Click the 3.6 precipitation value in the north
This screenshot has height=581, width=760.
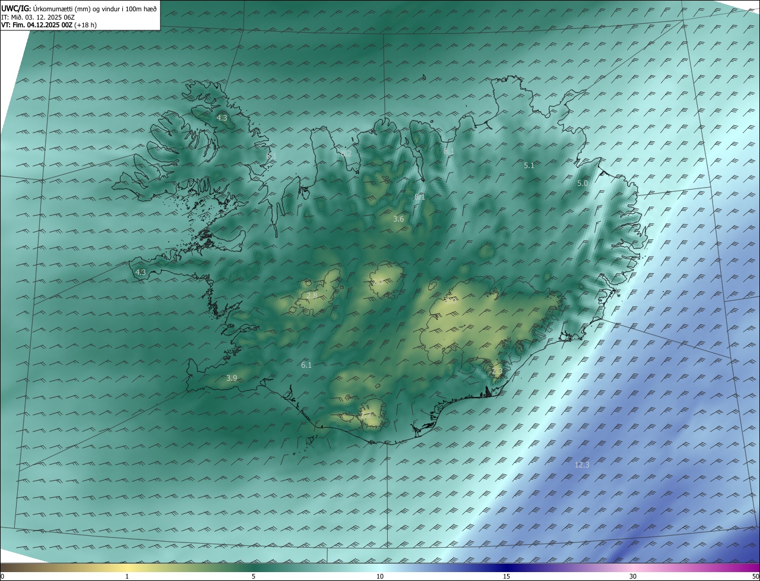point(398,219)
